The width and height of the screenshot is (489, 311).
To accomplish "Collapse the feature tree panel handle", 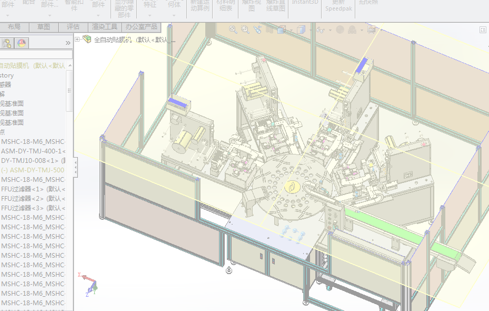I will pyautogui.click(x=75, y=168).
